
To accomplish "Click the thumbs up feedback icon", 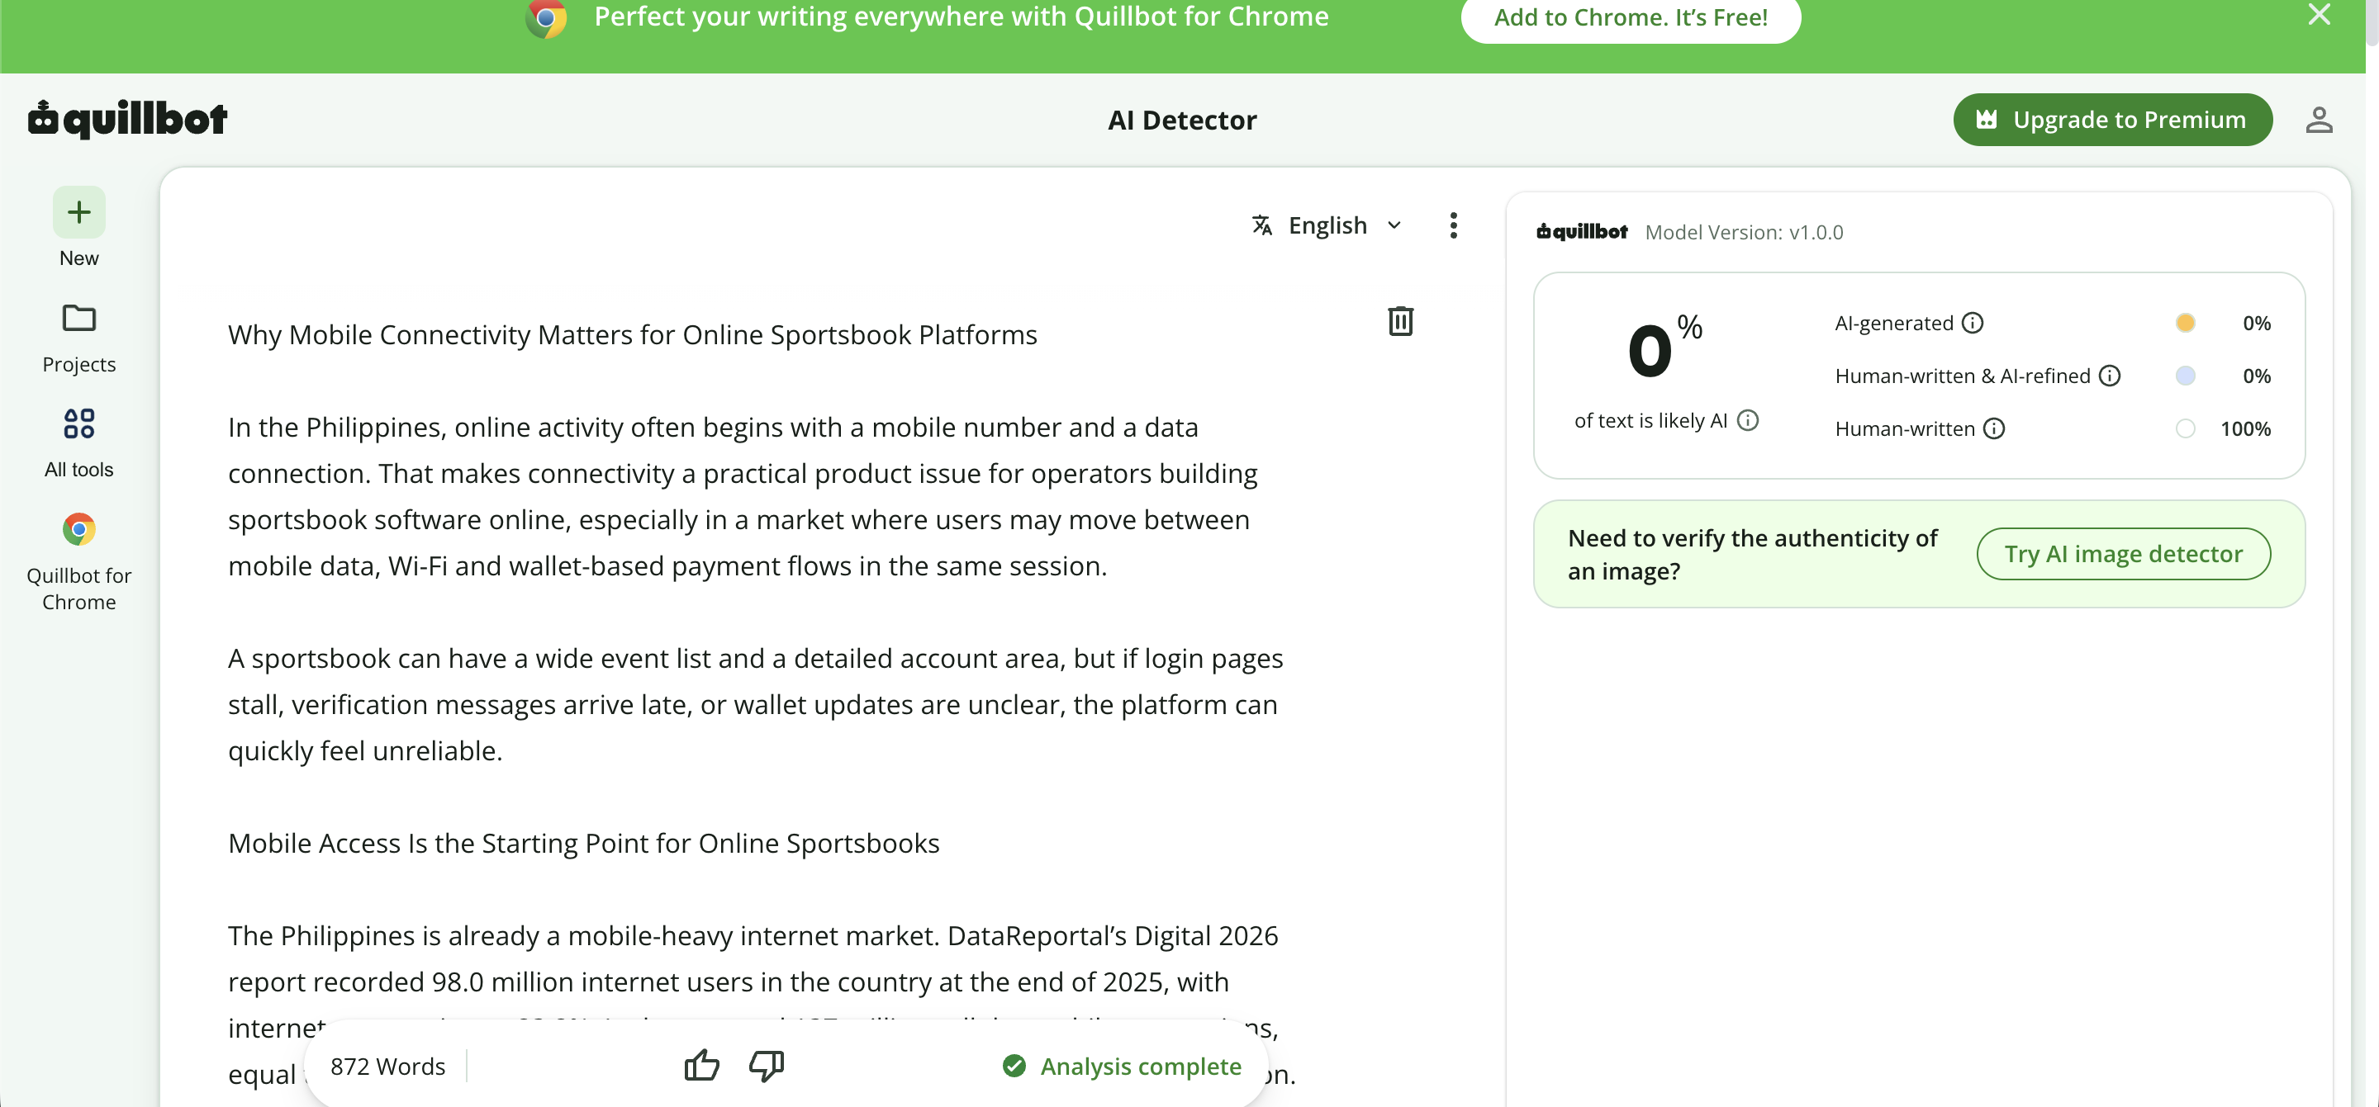I will [x=702, y=1066].
